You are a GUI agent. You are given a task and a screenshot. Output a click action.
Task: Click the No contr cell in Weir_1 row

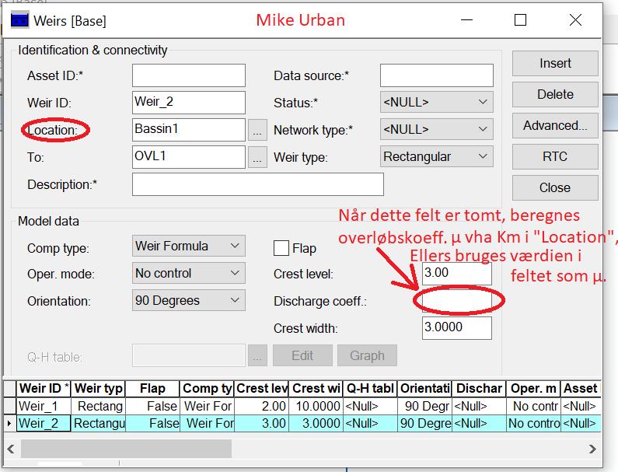[533, 406]
